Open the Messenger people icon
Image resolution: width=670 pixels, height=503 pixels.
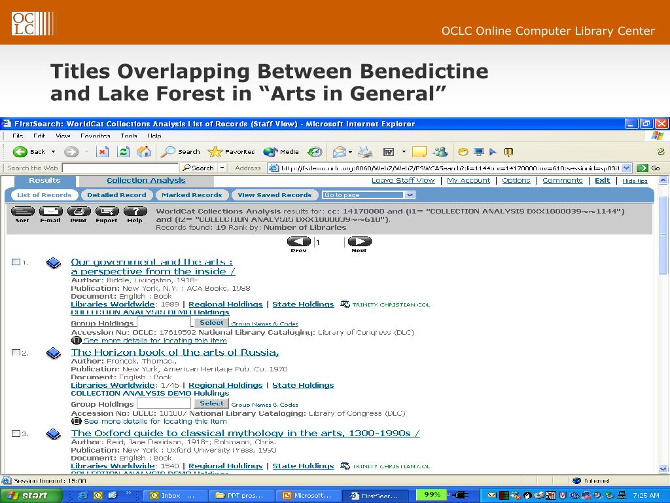440,151
